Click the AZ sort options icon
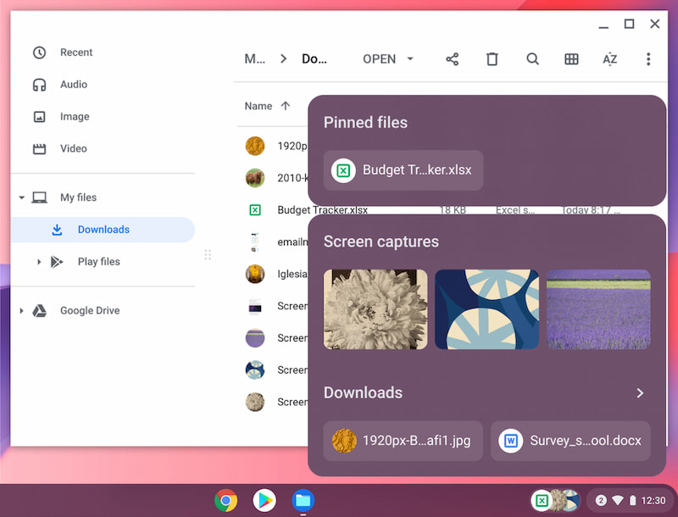Screen dimensions: 678x517 click(610, 59)
